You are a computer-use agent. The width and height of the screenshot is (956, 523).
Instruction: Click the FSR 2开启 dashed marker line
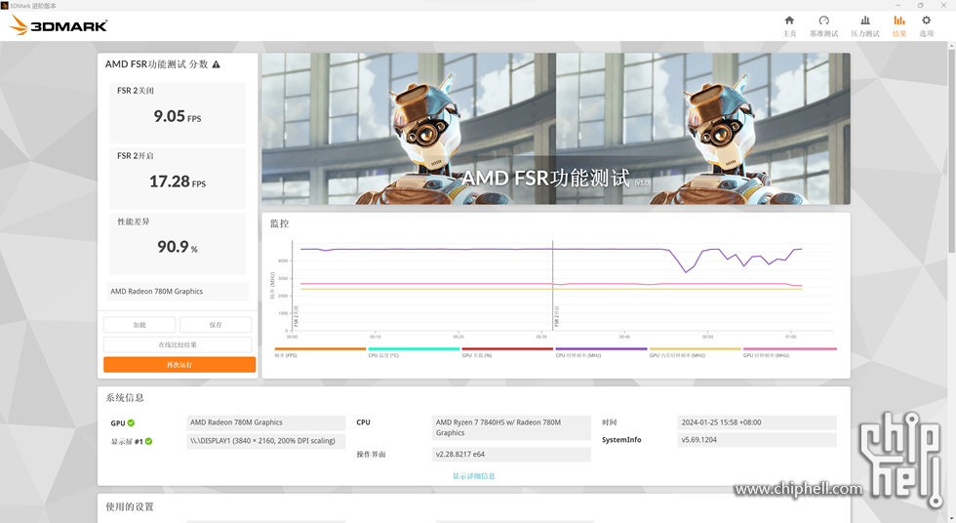[x=553, y=287]
